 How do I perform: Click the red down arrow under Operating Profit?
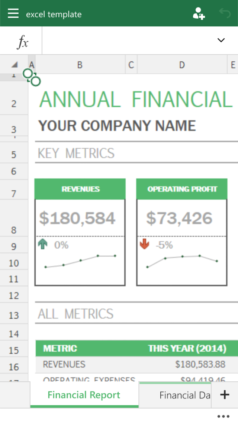[x=145, y=245]
